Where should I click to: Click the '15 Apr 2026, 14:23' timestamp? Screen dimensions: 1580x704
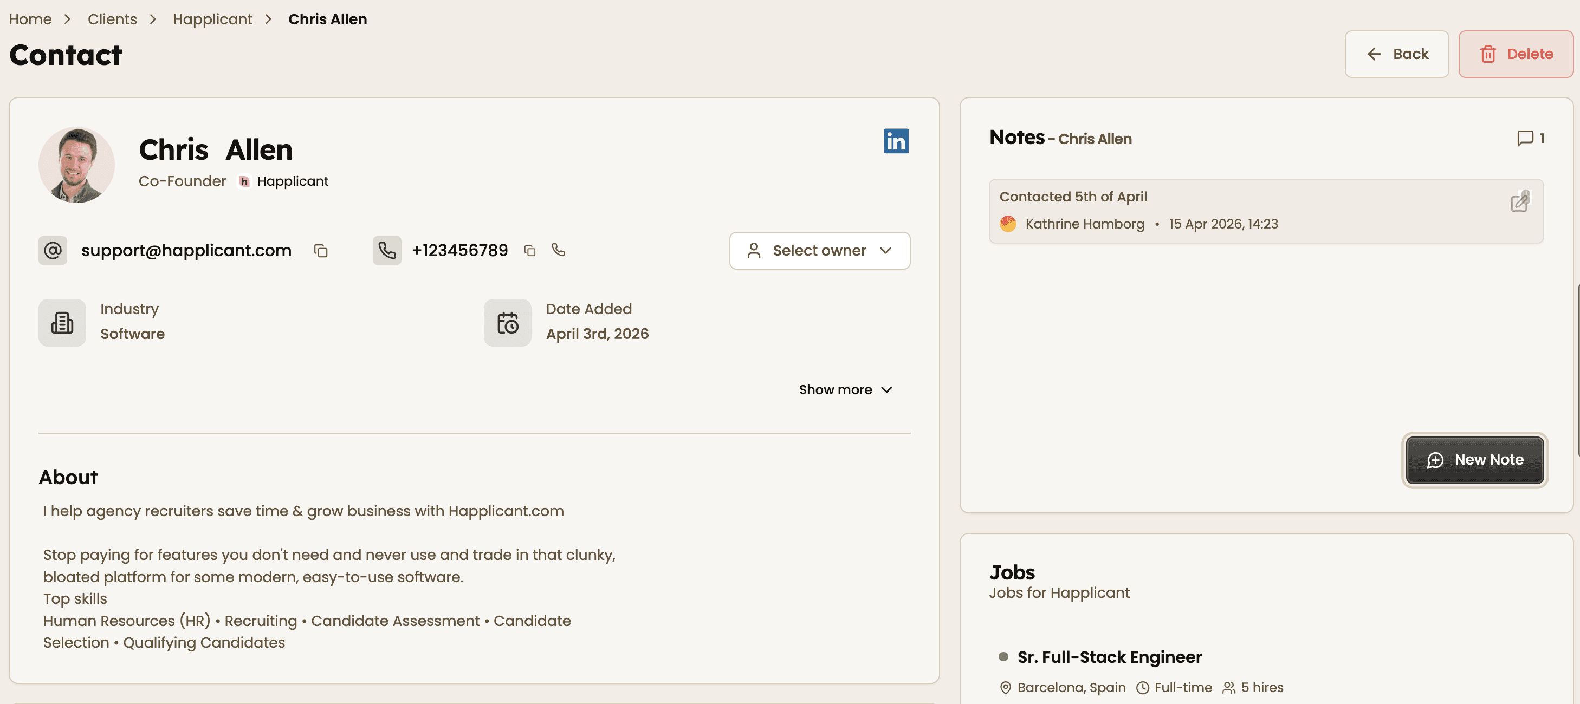coord(1223,224)
